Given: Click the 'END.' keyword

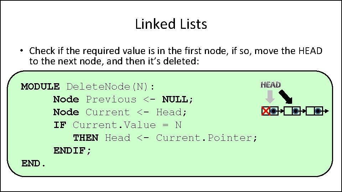Looking at the screenshot, I should pos(33,163).
